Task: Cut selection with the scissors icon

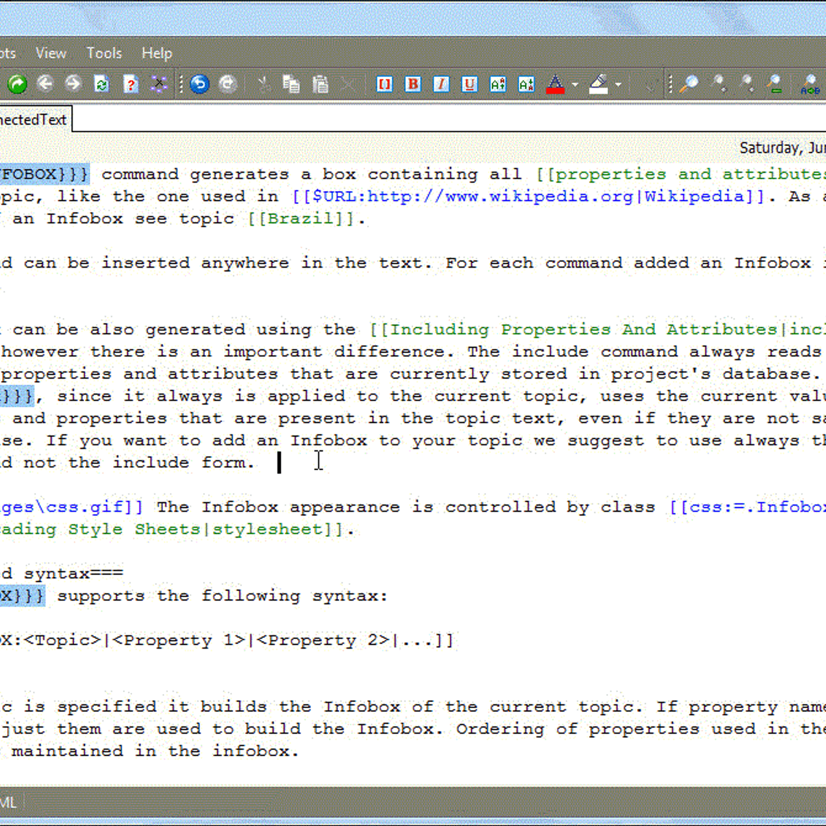Action: coord(264,84)
